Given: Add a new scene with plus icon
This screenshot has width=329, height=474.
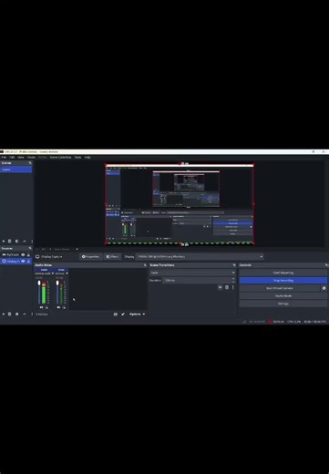Looking at the screenshot, I should point(4,242).
